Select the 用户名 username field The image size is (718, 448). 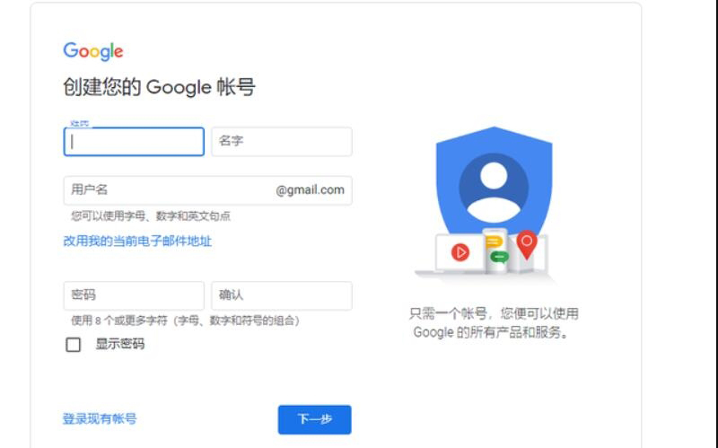pos(208,190)
